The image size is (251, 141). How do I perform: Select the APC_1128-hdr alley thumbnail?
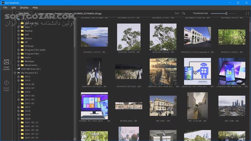pyautogui.click(x=197, y=106)
